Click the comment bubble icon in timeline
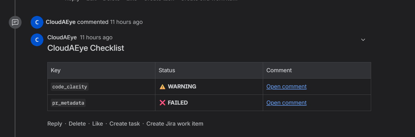Image resolution: width=415 pixels, height=137 pixels. pyautogui.click(x=15, y=22)
